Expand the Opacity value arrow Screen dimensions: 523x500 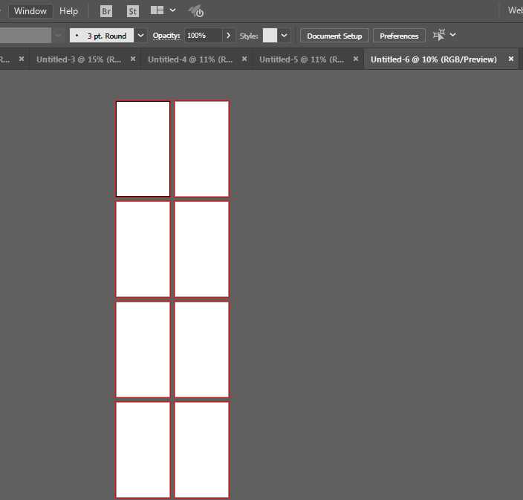point(228,36)
